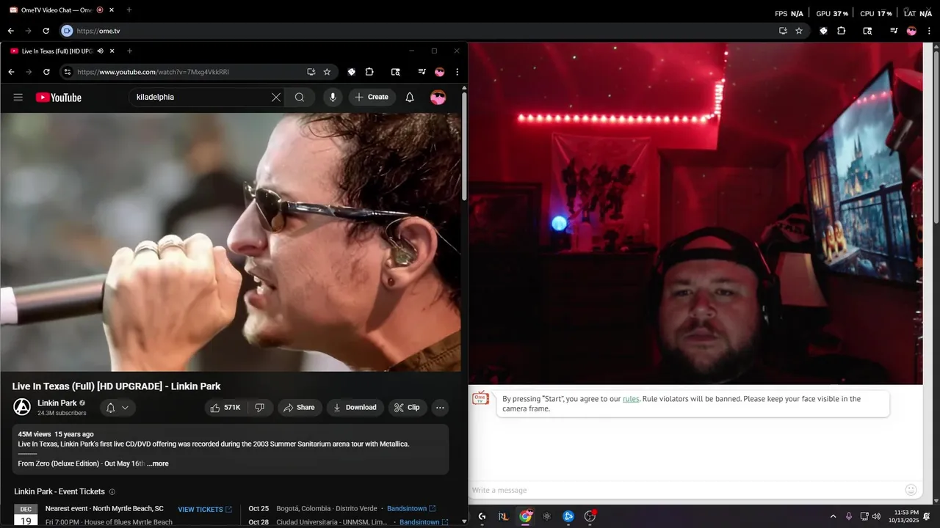Image resolution: width=940 pixels, height=528 pixels.
Task: Open the Linkin Park channel name link
Action: point(57,403)
